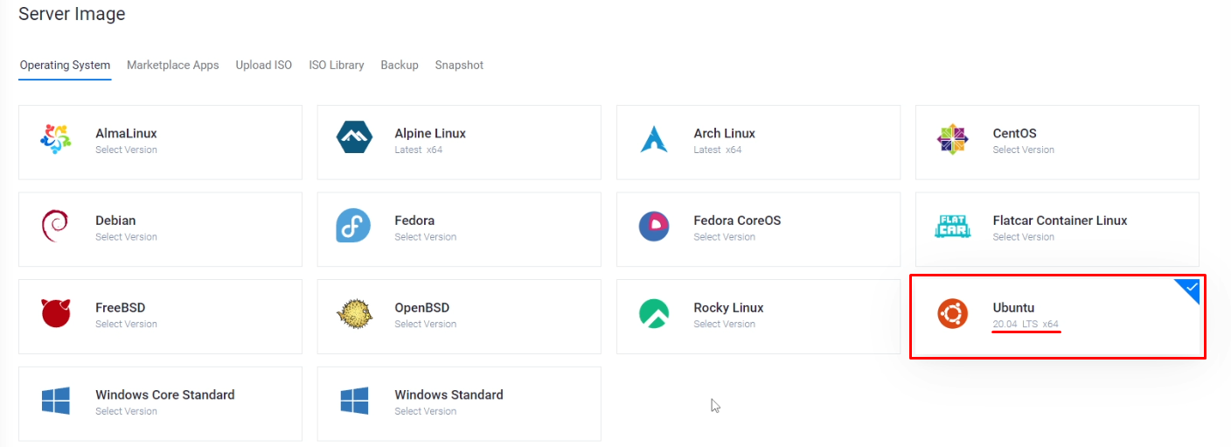Click Latest x64 under Arch Linux
The width and height of the screenshot is (1231, 447).
[718, 150]
